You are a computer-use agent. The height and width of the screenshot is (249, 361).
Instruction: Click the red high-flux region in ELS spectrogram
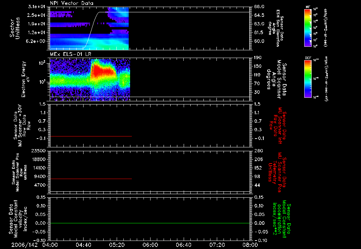(103, 71)
